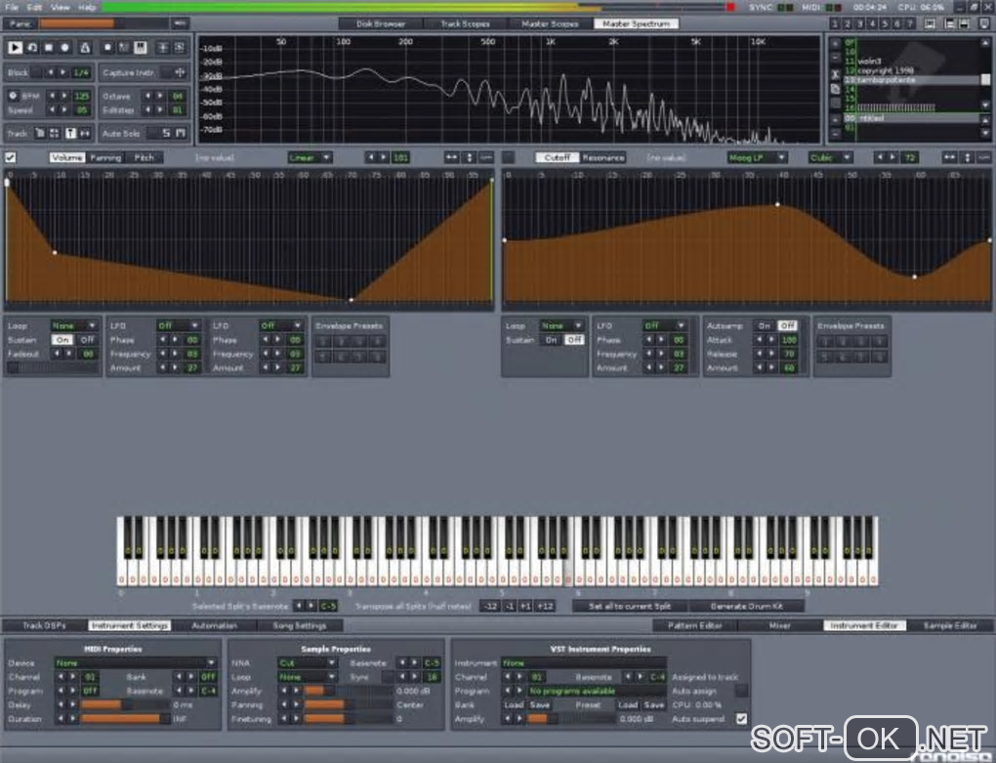Toggle the Auto assign checkbox
The image size is (996, 763).
coord(740,692)
